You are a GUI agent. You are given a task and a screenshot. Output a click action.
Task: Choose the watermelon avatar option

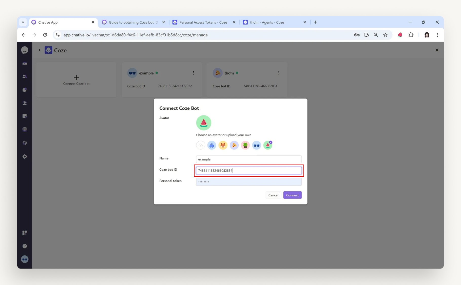coord(268,145)
